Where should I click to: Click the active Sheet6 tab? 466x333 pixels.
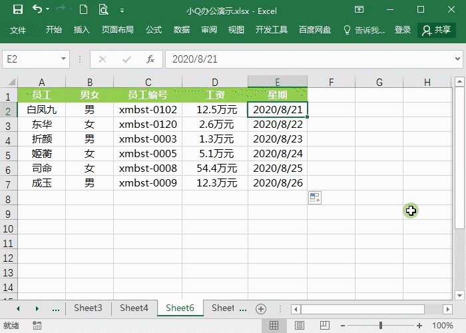[180, 308]
